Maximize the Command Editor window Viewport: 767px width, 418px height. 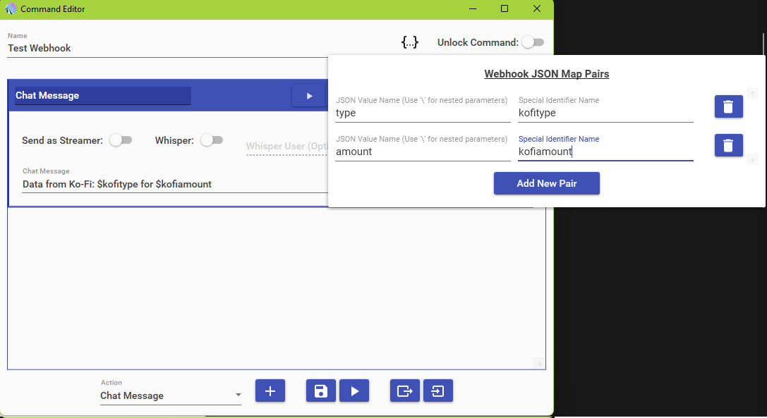(505, 9)
